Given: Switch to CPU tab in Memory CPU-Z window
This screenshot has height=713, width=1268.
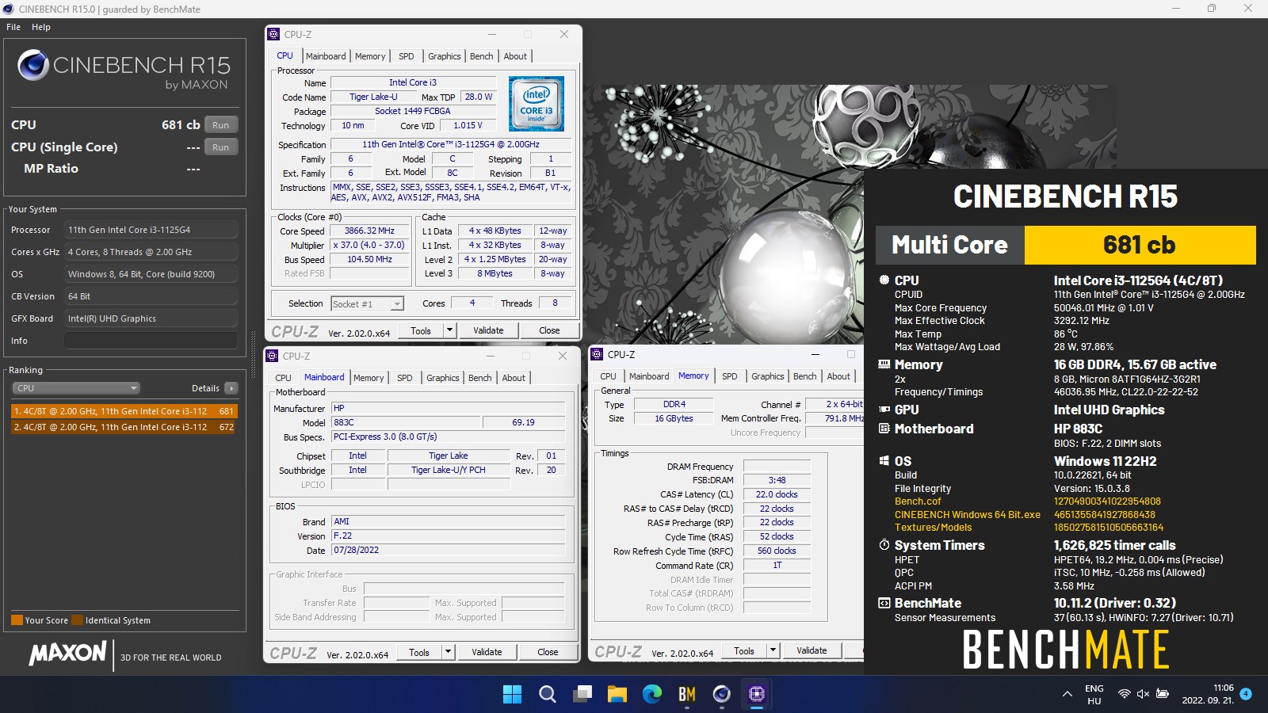Looking at the screenshot, I should pos(608,376).
